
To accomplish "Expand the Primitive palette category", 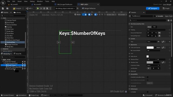I will click(x=1, y=49).
